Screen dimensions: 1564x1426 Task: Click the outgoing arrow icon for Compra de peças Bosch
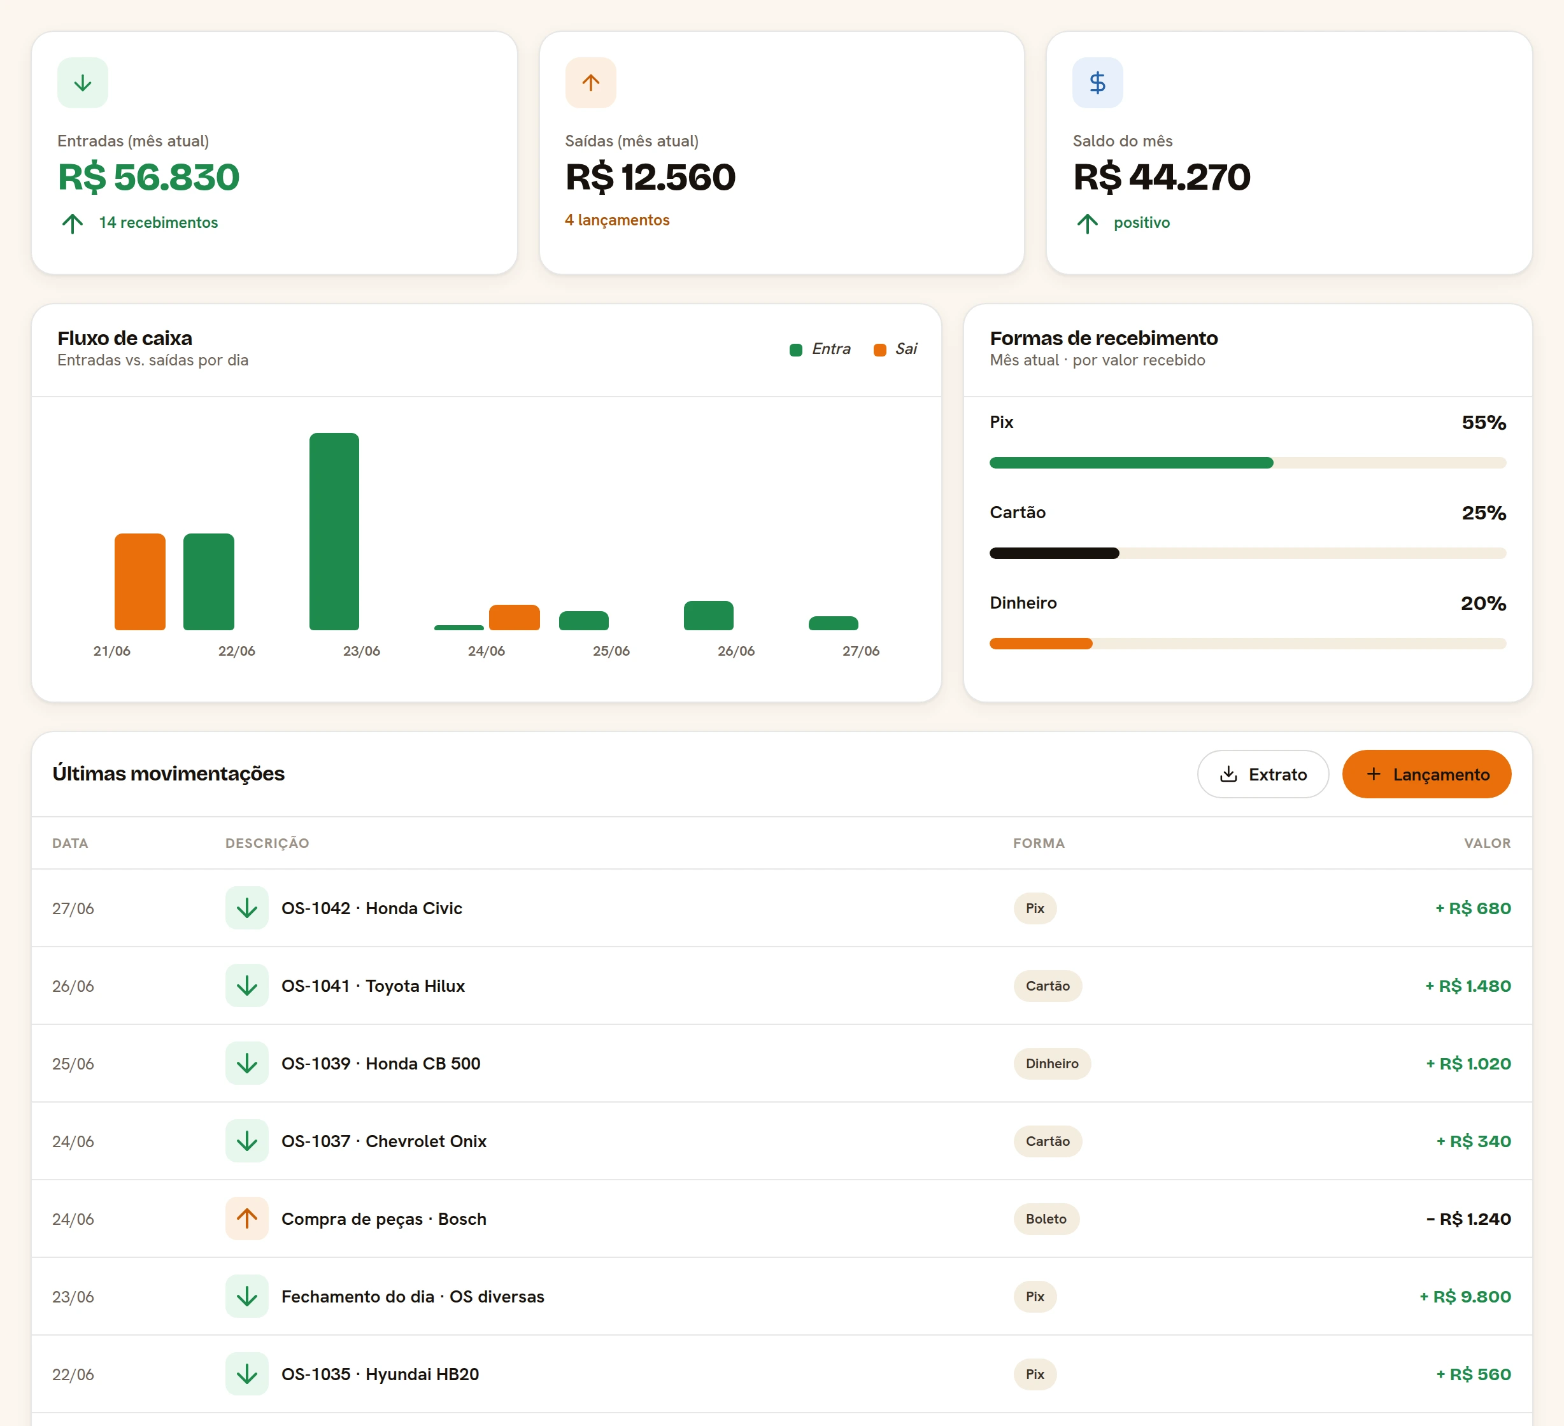coord(246,1218)
